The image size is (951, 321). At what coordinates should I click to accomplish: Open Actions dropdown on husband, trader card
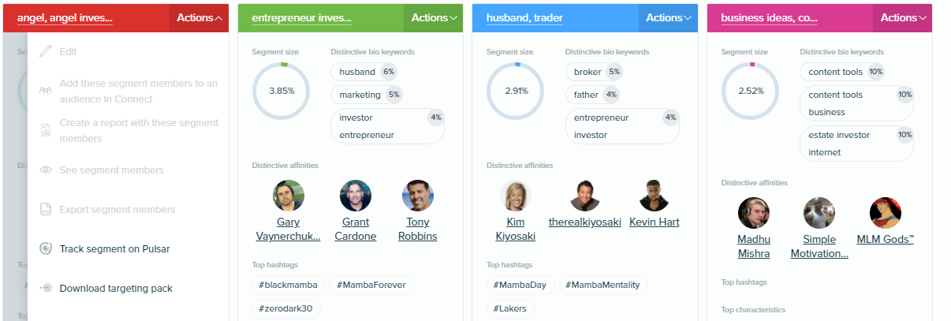pyautogui.click(x=668, y=17)
